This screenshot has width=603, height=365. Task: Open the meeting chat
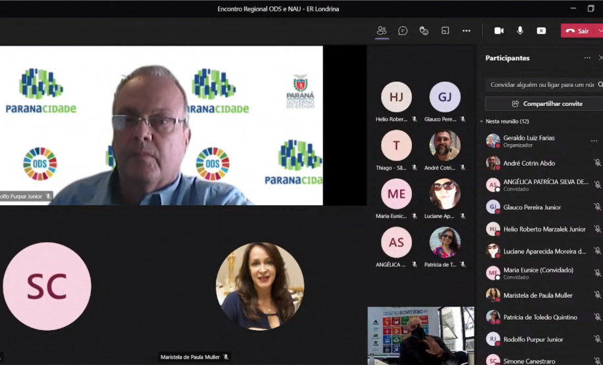tap(403, 31)
